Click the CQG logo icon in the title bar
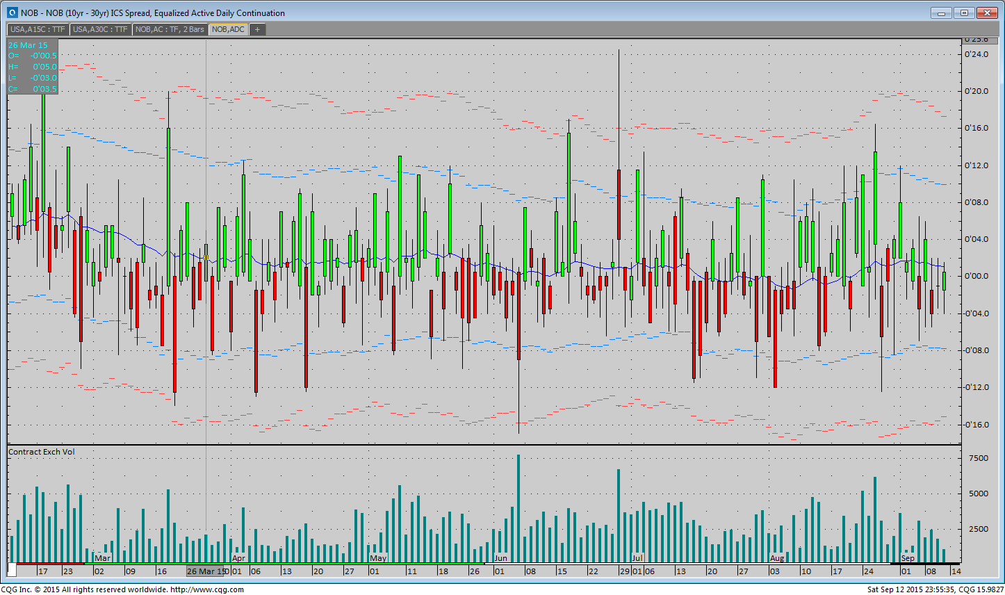 tap(12, 13)
